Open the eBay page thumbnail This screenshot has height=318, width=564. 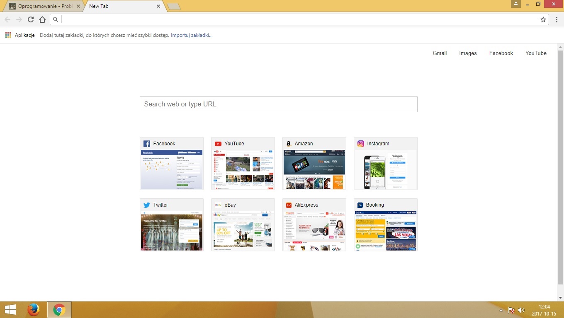(243, 231)
